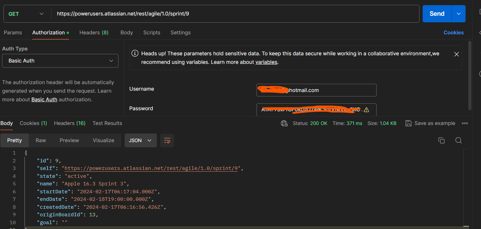
Task: Click line number 1 in gutter
Action: click(14, 153)
